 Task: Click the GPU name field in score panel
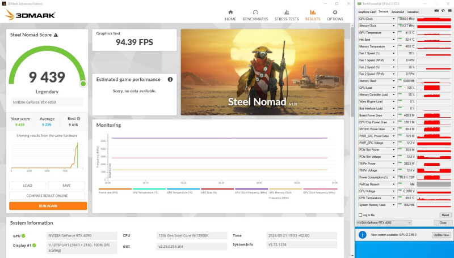[x=47, y=102]
